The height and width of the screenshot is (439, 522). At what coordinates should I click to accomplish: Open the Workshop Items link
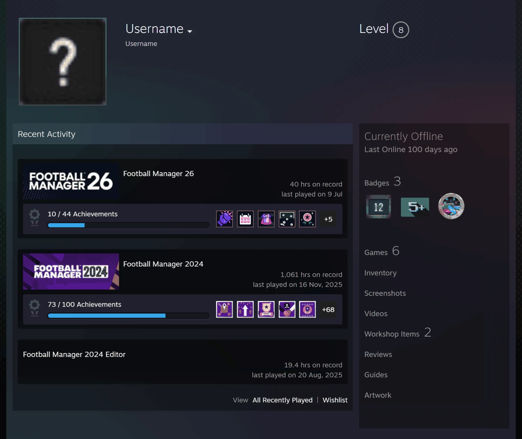coord(398,333)
